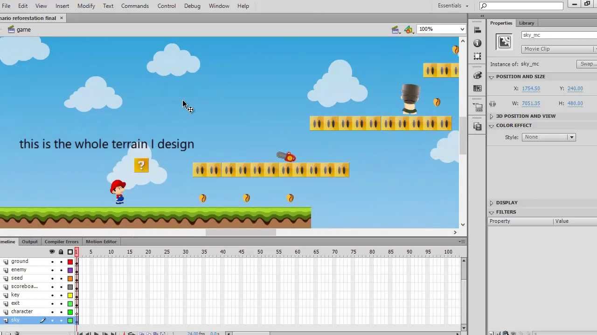This screenshot has width=597, height=335.
Task: Switch to the Motion Editor tab
Action: (x=101, y=241)
